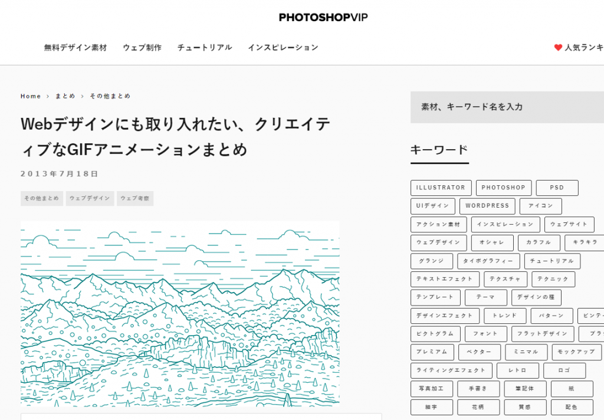This screenshot has width=604, height=420.
Task: Pick the グランジ keyword tag
Action: (431, 261)
